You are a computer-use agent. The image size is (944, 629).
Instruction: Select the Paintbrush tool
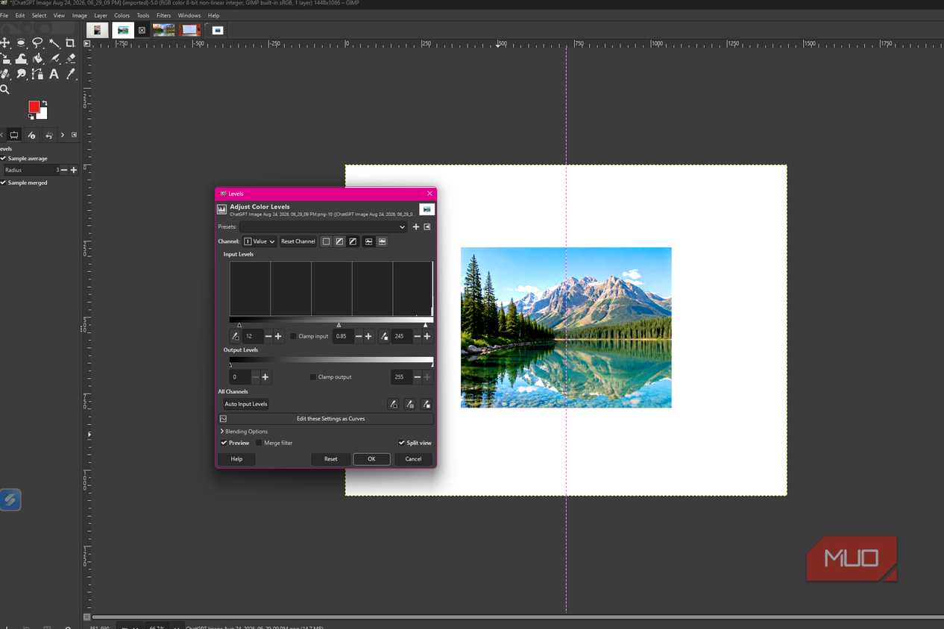click(54, 58)
